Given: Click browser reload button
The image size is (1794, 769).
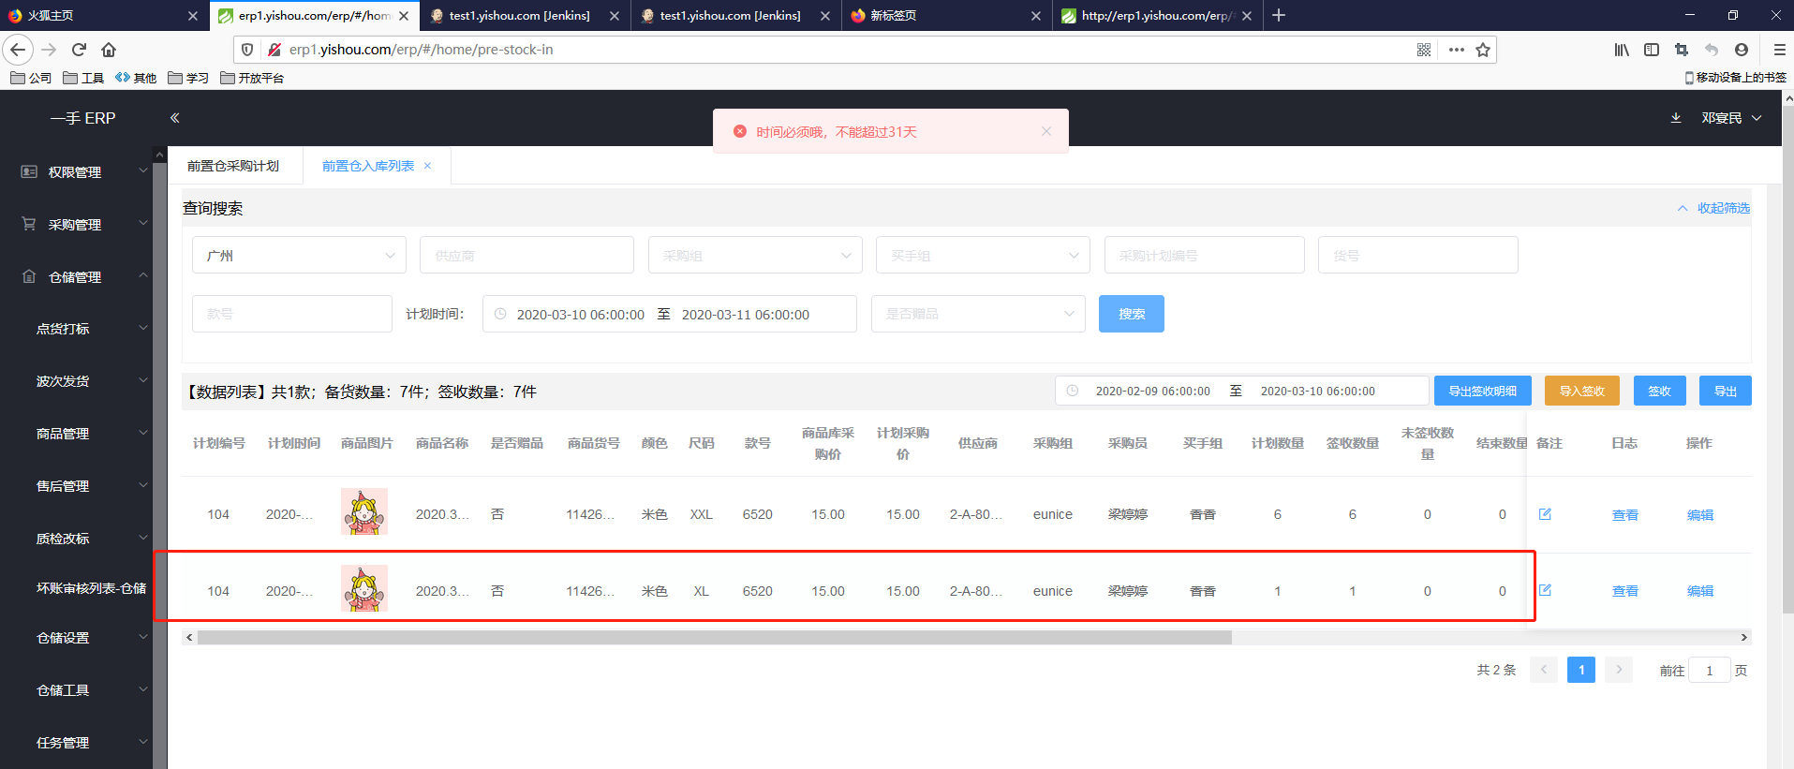Looking at the screenshot, I should pos(79,50).
